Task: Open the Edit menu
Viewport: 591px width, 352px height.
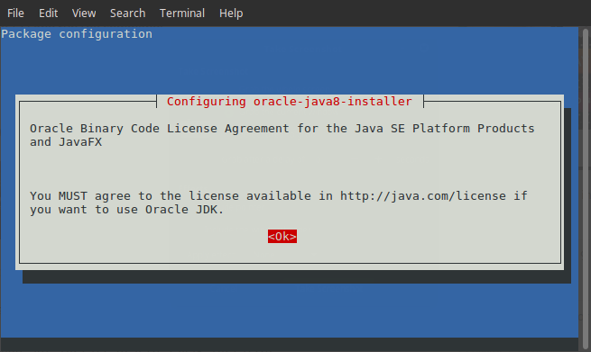Action: [x=48, y=14]
